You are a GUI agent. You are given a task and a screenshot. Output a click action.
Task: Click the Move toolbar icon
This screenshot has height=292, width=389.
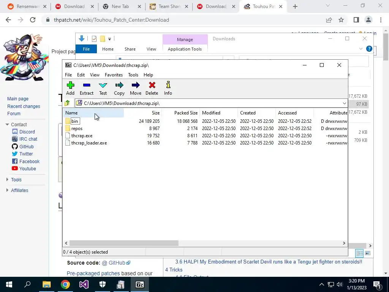point(136,88)
